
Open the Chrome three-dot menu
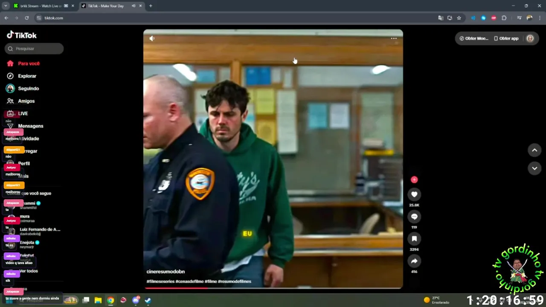[x=540, y=18]
